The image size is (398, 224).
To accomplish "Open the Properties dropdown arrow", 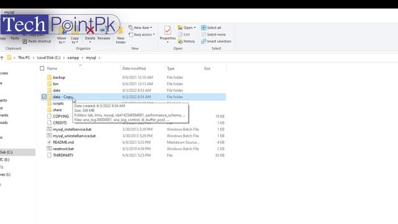I will (x=167, y=42).
